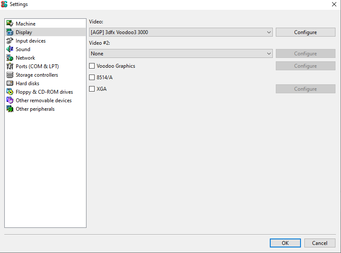This screenshot has height=253, width=341.
Task: Select the Display settings label
Action: 24,32
